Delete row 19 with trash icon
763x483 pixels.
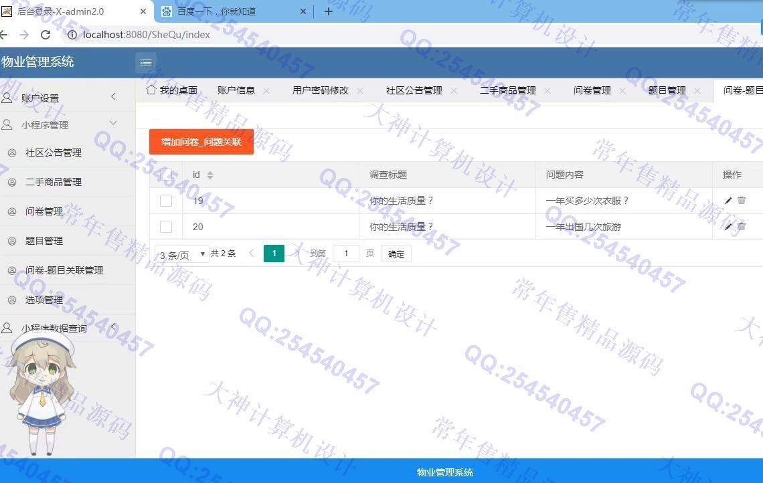(742, 200)
